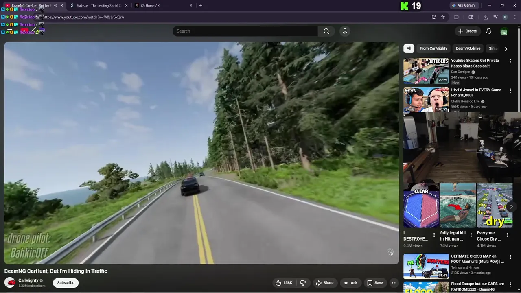
Task: Click the Create button
Action: click(x=467, y=31)
